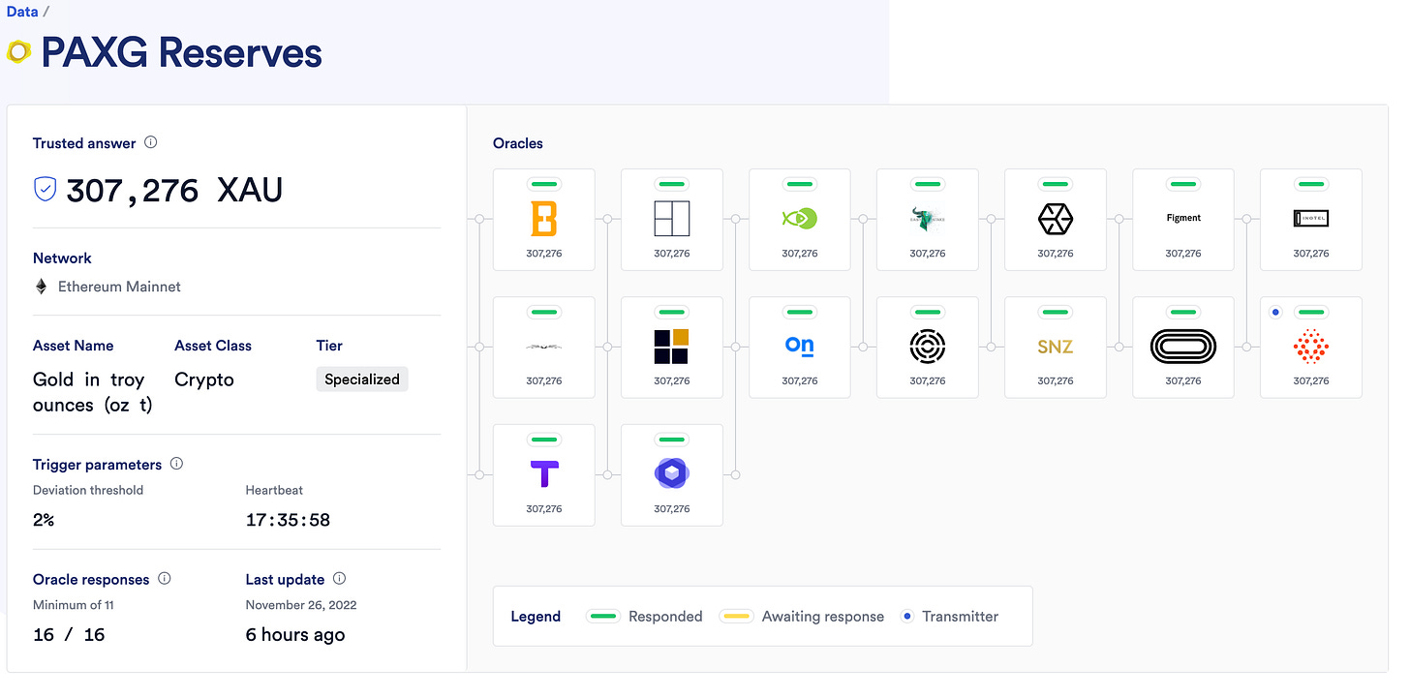Screen dimensions: 1410x698
Task: Open the Inotel oracle logo
Action: [x=1311, y=220]
